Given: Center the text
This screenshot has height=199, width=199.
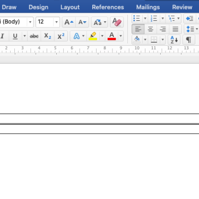Looking at the screenshot, I should tap(151, 29).
